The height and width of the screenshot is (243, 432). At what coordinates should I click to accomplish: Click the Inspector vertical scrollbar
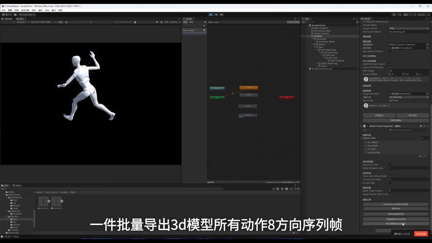coord(431,165)
